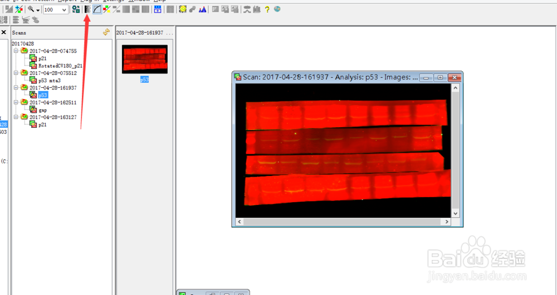Screen dimensions: 557x295
Task: Open the zoom percentage combo box showing 100
Action: pos(55,9)
